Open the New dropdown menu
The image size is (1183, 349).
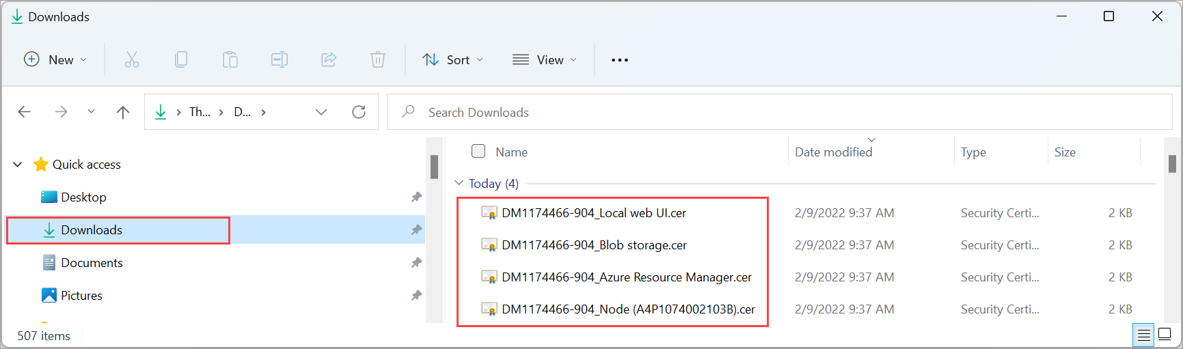55,59
